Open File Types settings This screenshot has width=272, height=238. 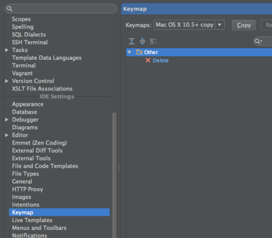point(25,174)
